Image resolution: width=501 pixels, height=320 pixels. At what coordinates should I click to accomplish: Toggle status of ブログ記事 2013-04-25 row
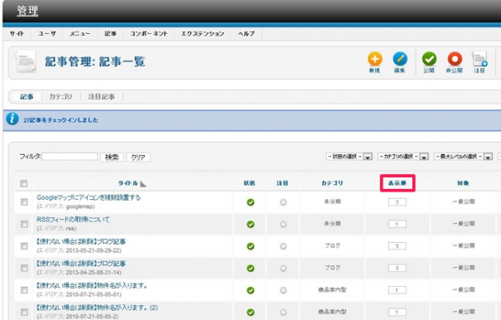click(x=250, y=268)
